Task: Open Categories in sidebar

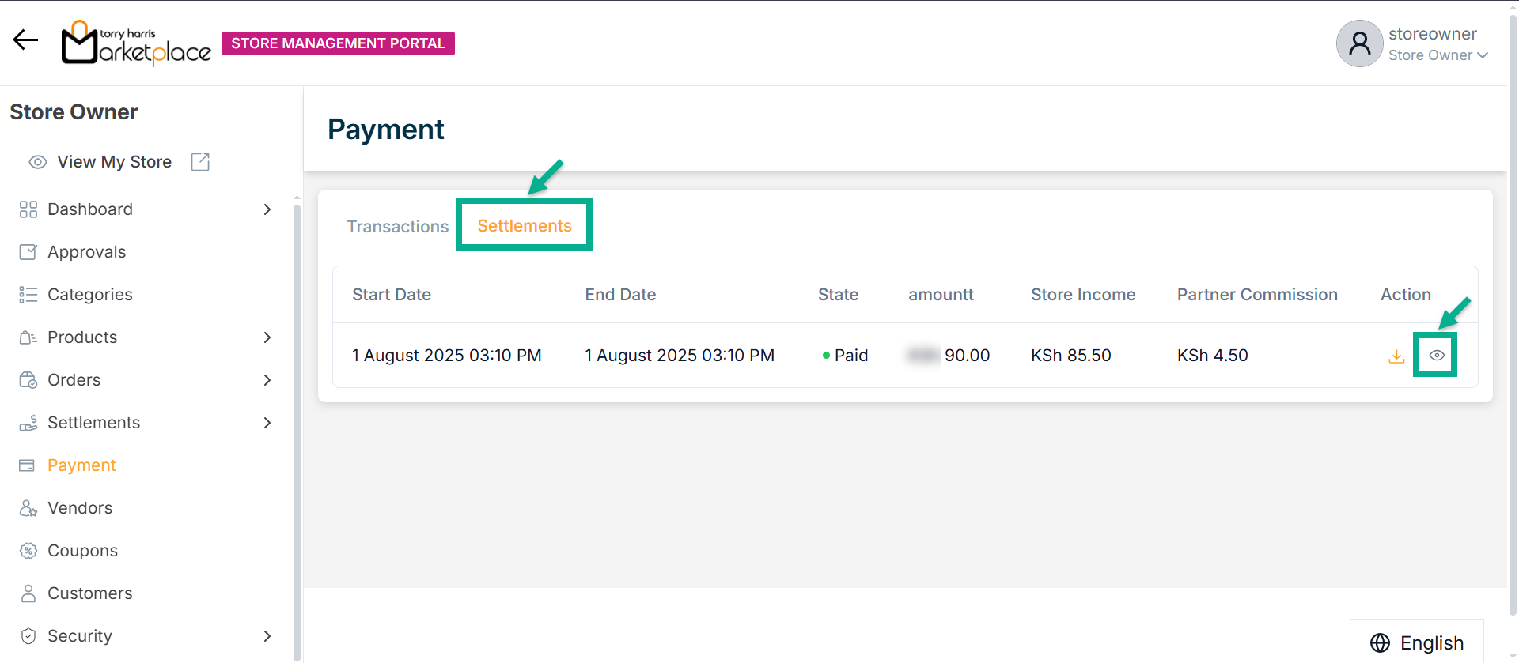Action: [x=89, y=295]
